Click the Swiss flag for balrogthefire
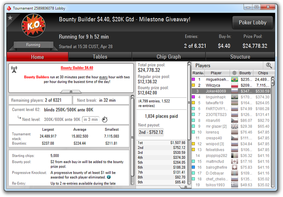283x197 pixels. (x=234, y=167)
